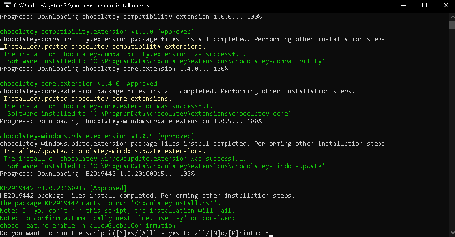
Task: Click 'chocolatey-windowsupdate.extension package files install completed' line
Action: pyautogui.click(x=194, y=144)
